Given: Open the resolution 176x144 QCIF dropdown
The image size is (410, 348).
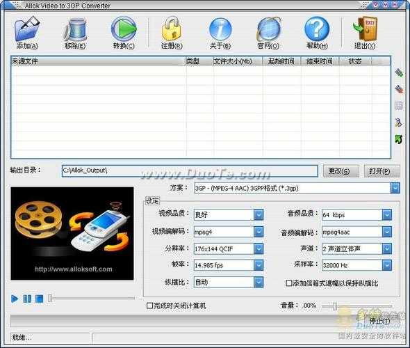Looking at the screenshot, I should (259, 248).
